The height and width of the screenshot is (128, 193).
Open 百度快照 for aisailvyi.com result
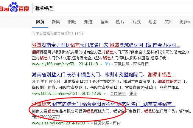point(102,123)
